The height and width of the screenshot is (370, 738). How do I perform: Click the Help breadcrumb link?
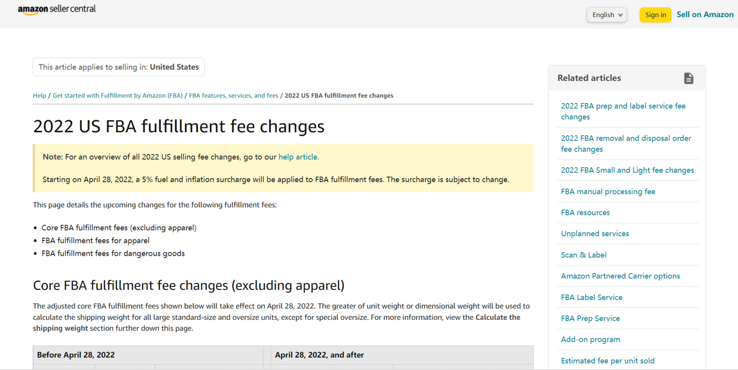39,95
